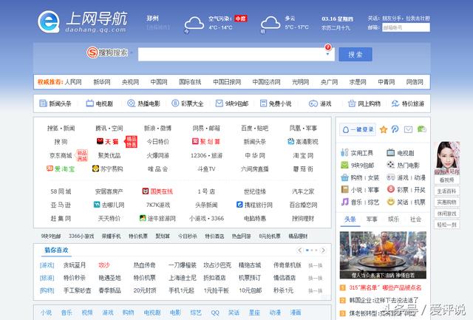This screenshot has height=320, width=473.
Task: Click the 一键登录 button
Action: coord(358,129)
